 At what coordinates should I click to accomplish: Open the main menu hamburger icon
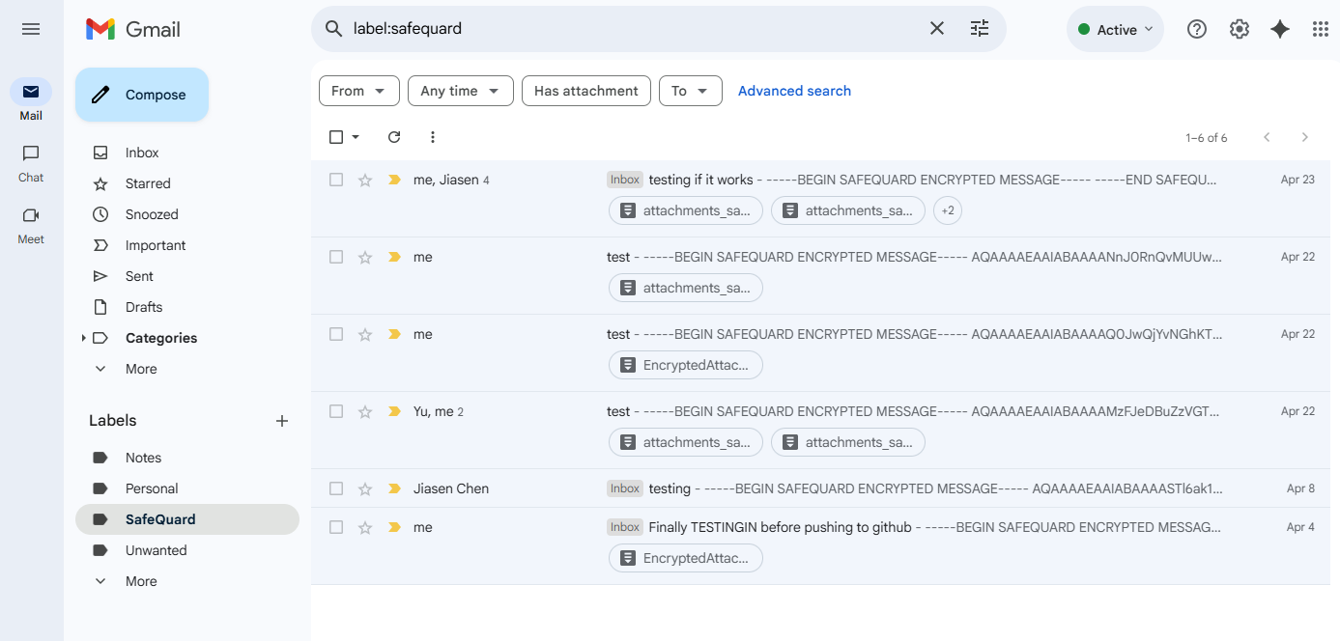[x=31, y=29]
